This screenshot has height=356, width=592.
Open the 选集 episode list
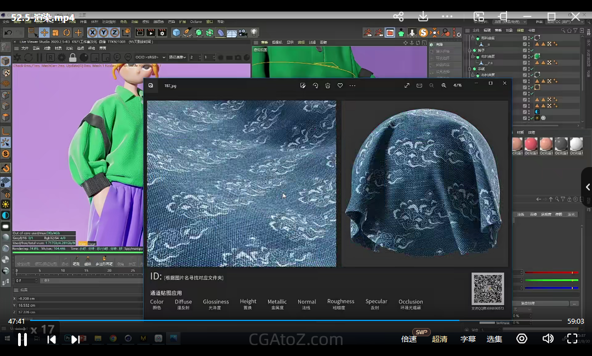[494, 339]
